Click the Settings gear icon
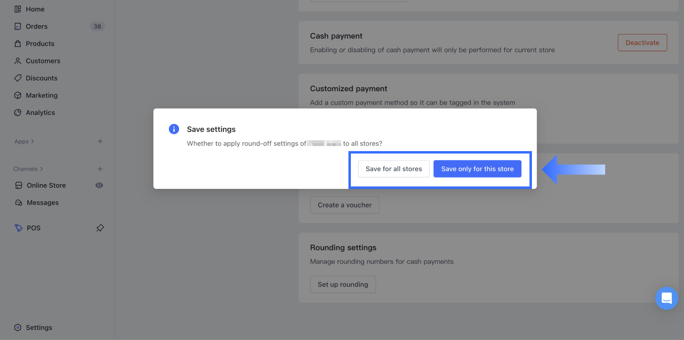This screenshot has height=340, width=684. coord(18,328)
